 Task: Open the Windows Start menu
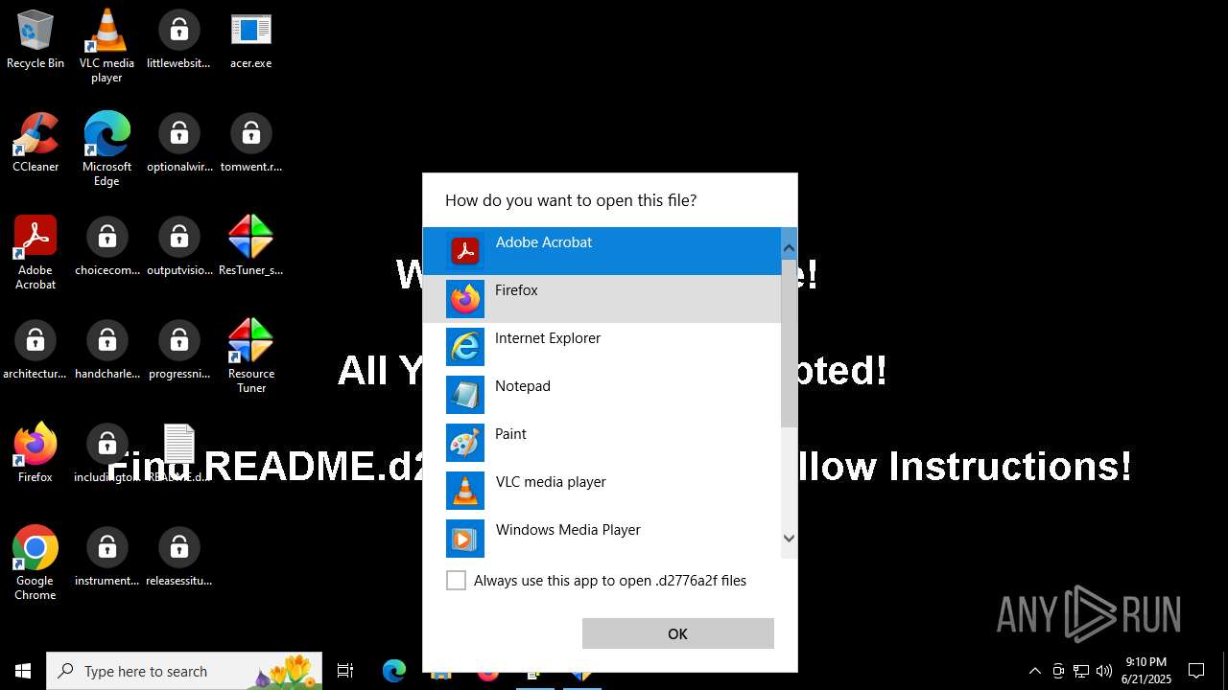click(23, 671)
